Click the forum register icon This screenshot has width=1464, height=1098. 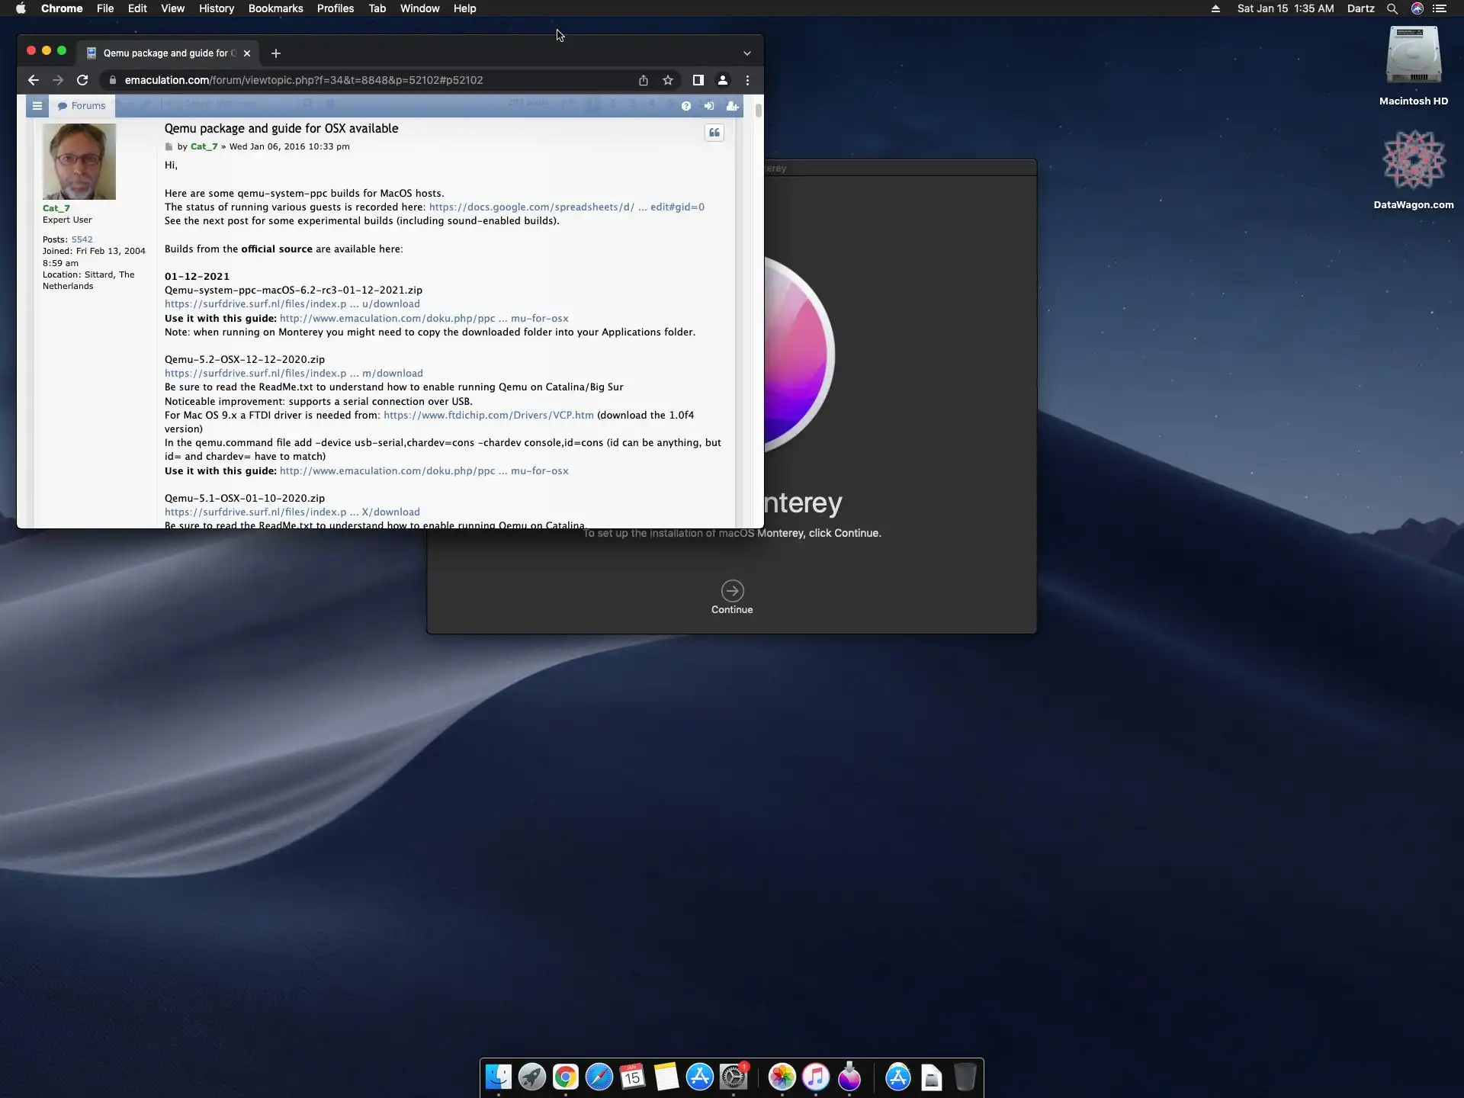(x=732, y=106)
